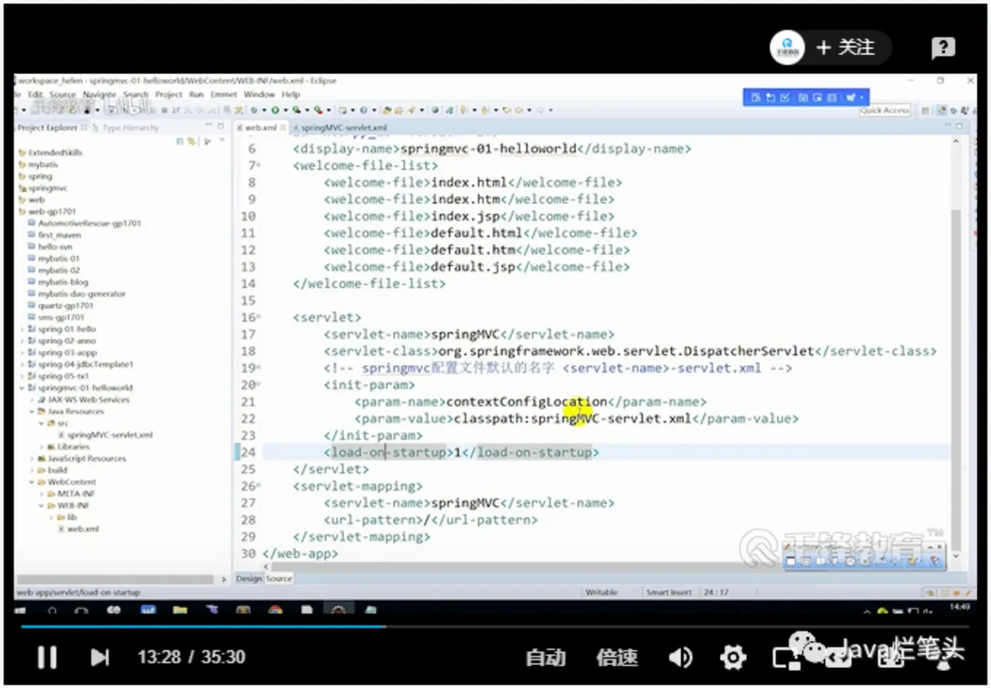This screenshot has width=991, height=688.
Task: Open the Run menu
Action: (196, 94)
